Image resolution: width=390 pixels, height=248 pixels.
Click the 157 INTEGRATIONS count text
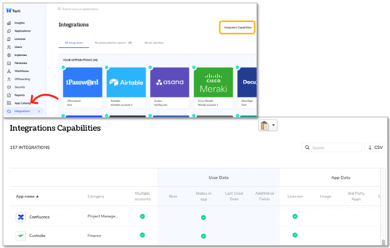30,147
